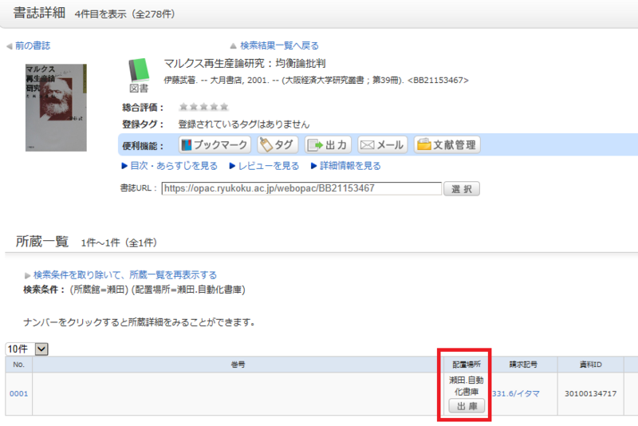Open the 10件 results-per-page dropdown
638x426 pixels.
pos(28,349)
